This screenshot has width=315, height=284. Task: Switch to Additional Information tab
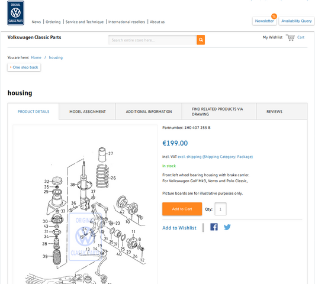pos(149,112)
